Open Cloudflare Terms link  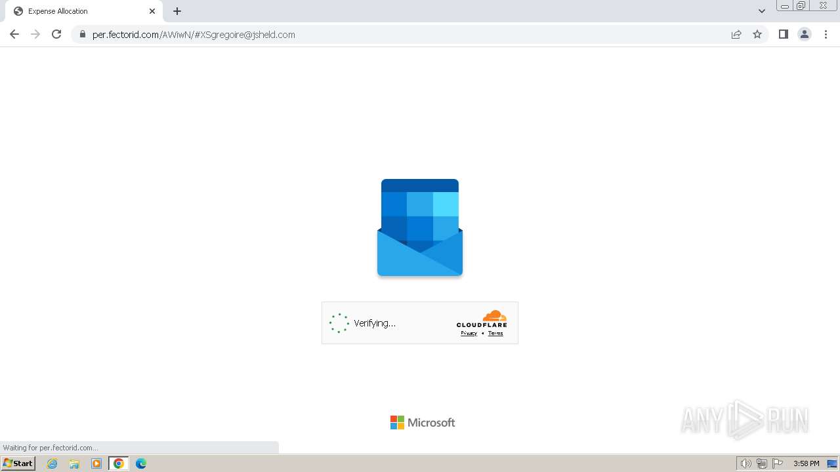click(495, 333)
